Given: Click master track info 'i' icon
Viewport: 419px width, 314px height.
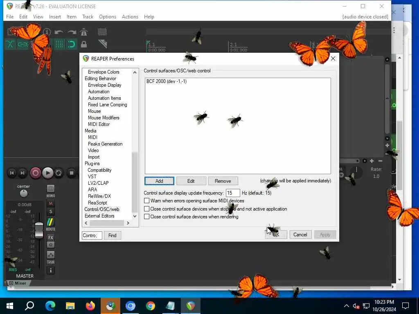Looking at the screenshot, I should (50, 271).
